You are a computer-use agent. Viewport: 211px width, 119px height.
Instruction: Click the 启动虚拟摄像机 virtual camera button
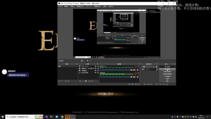click(x=167, y=74)
